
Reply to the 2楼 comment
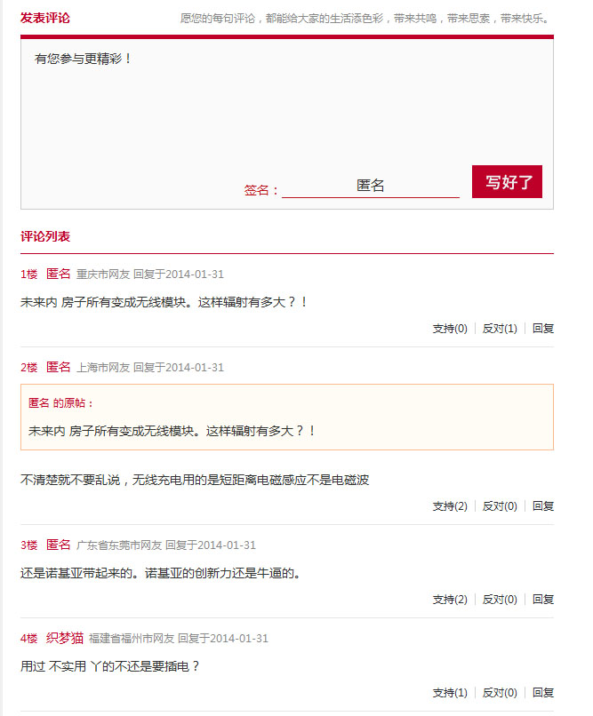tap(543, 506)
